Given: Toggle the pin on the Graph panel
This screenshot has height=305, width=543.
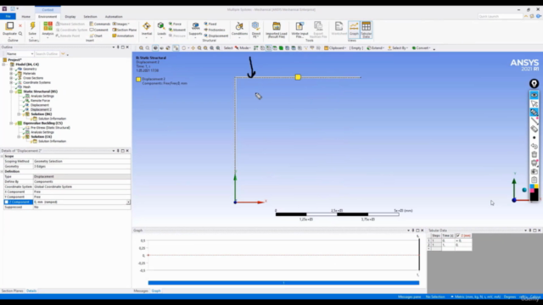Looking at the screenshot, I should coord(413,230).
